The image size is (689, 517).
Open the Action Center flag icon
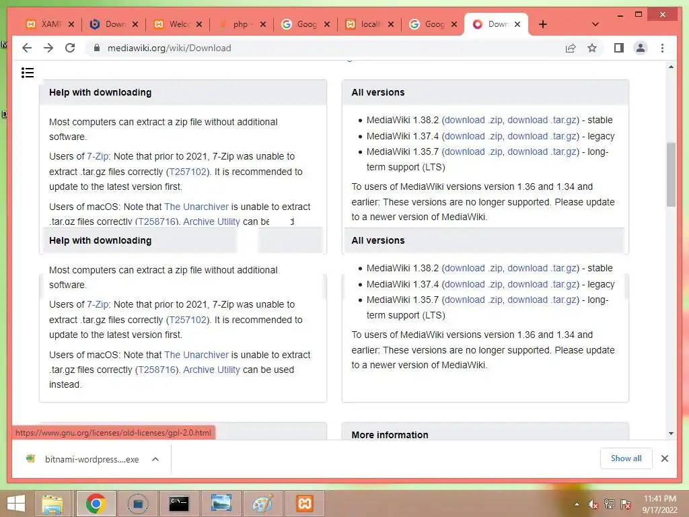pyautogui.click(x=626, y=504)
